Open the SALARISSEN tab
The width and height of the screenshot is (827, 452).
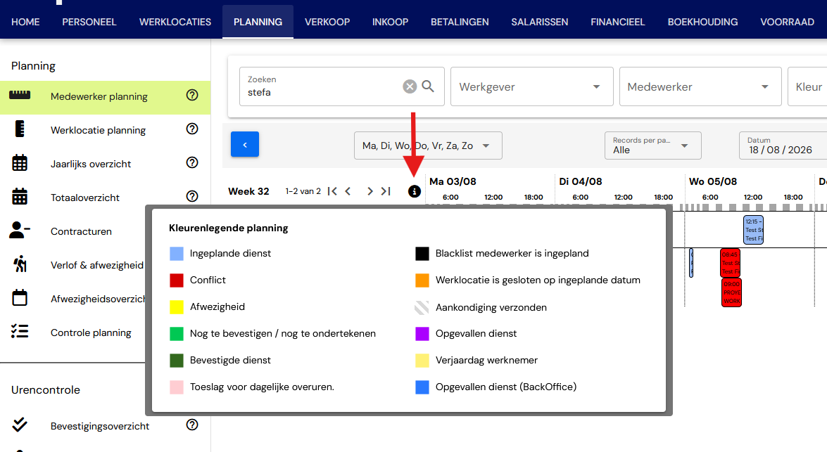540,22
